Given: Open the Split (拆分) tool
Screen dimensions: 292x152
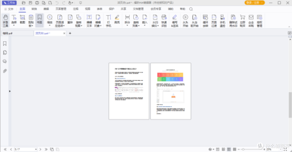Looking at the screenshot, I should coord(127,20).
